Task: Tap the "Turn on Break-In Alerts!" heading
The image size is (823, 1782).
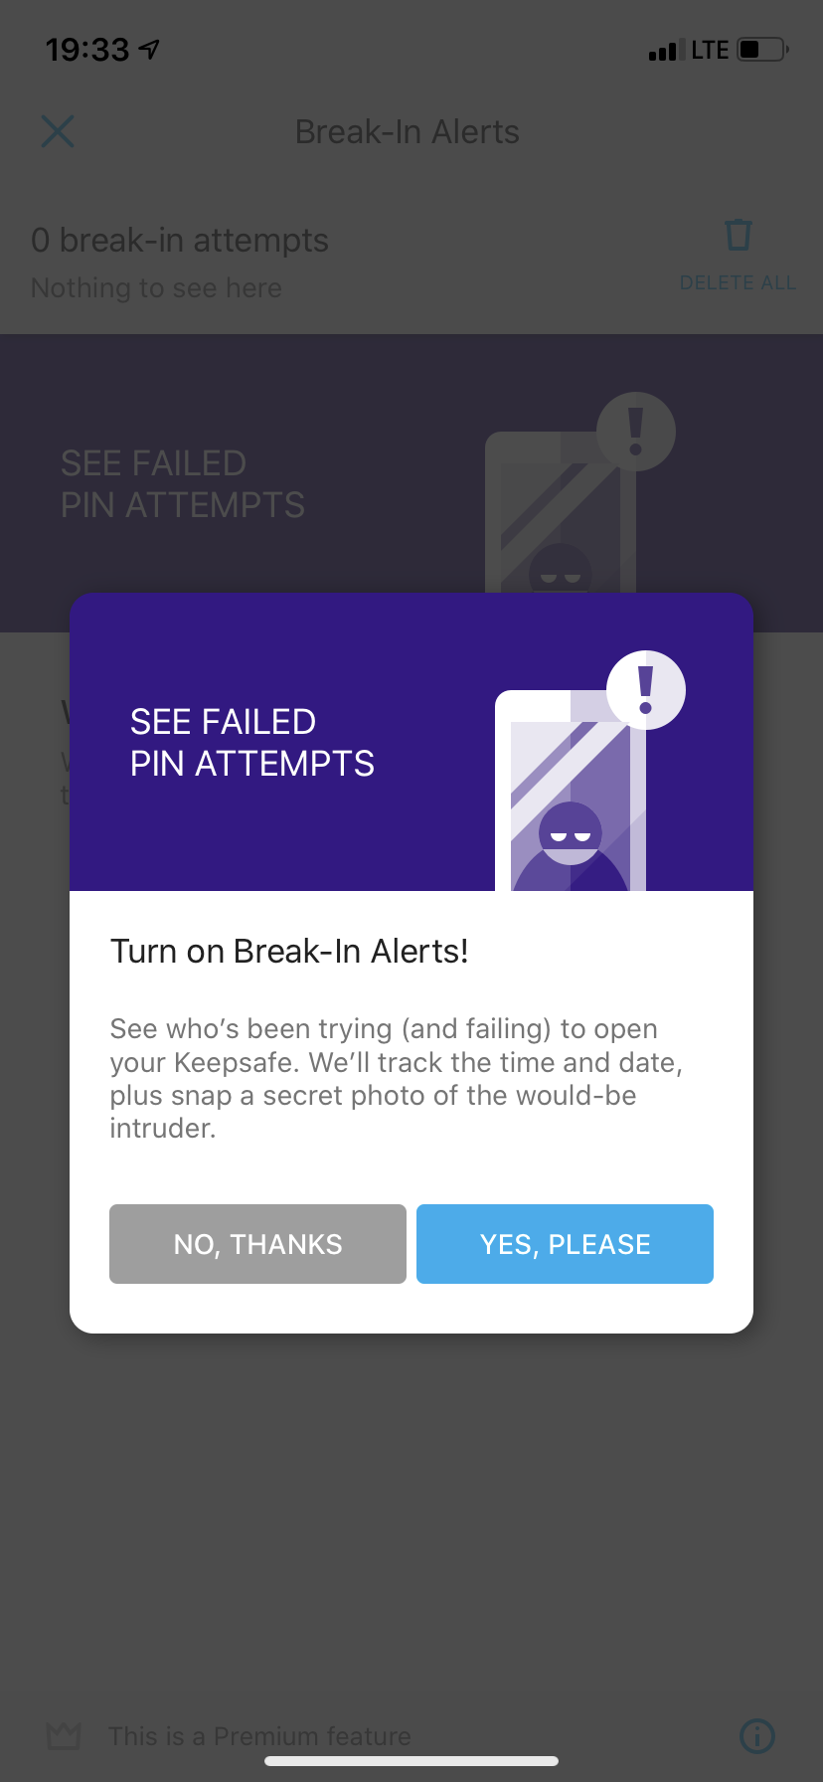Action: tap(289, 952)
